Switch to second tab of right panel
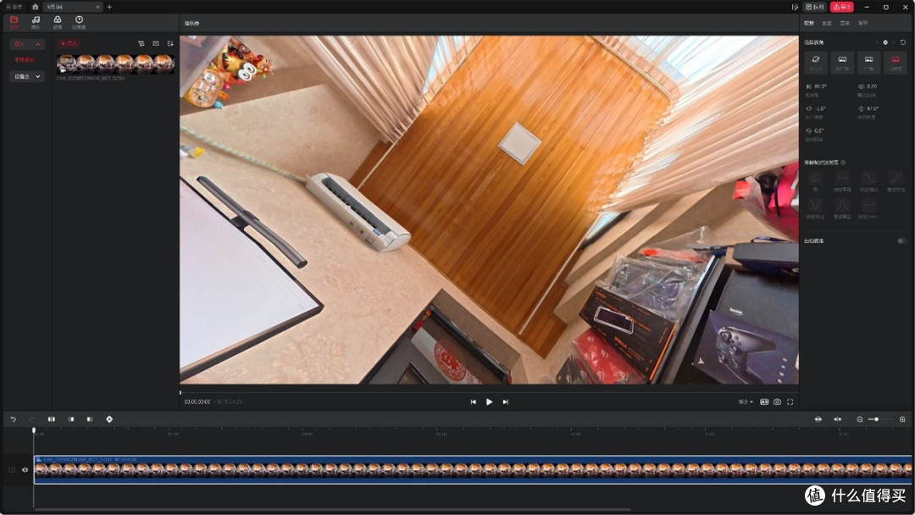The image size is (915, 515). pyautogui.click(x=827, y=24)
